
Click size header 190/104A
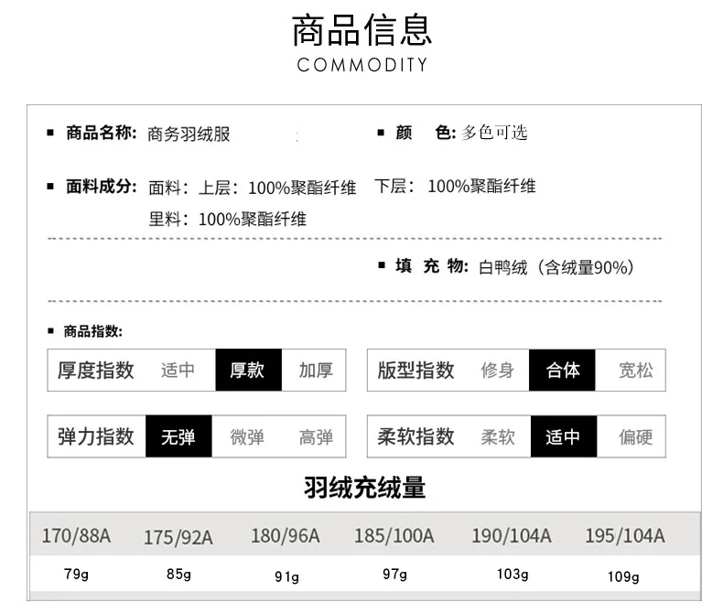512,536
